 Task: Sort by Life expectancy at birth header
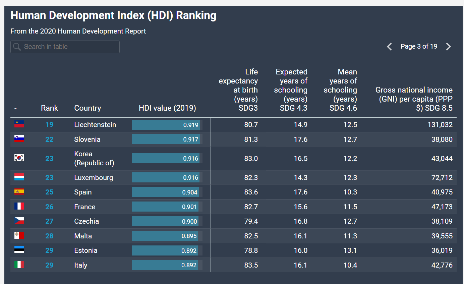pos(238,90)
